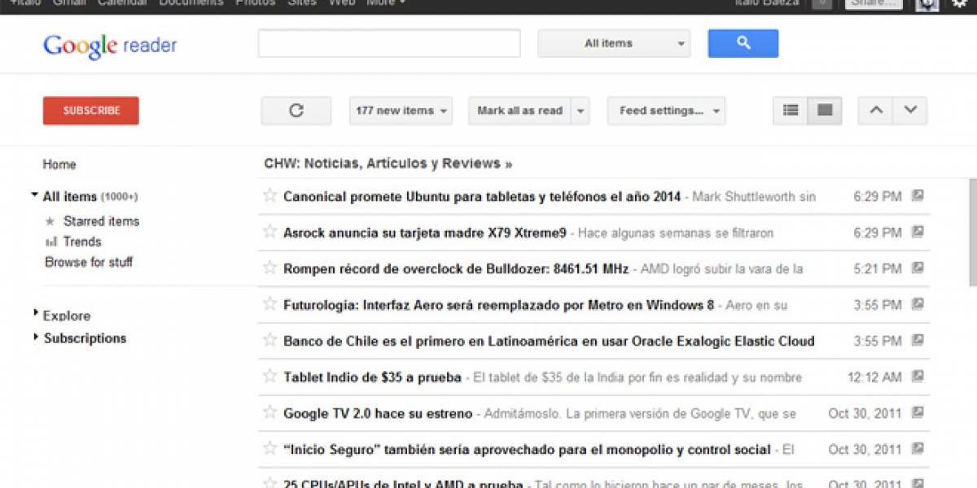Open original icon for Inicio Seguro article

coord(918,448)
